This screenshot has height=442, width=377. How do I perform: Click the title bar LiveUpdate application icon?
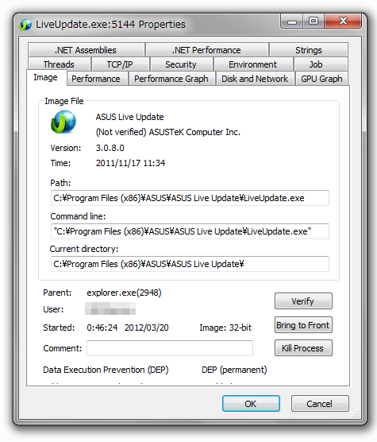(x=25, y=25)
